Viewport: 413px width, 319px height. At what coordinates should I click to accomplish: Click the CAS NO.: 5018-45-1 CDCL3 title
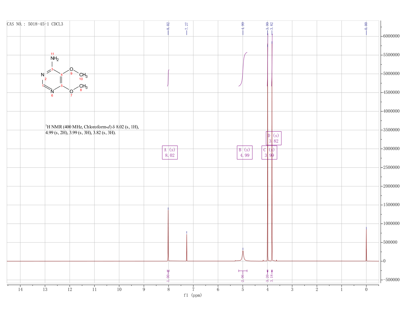[x=35, y=24]
